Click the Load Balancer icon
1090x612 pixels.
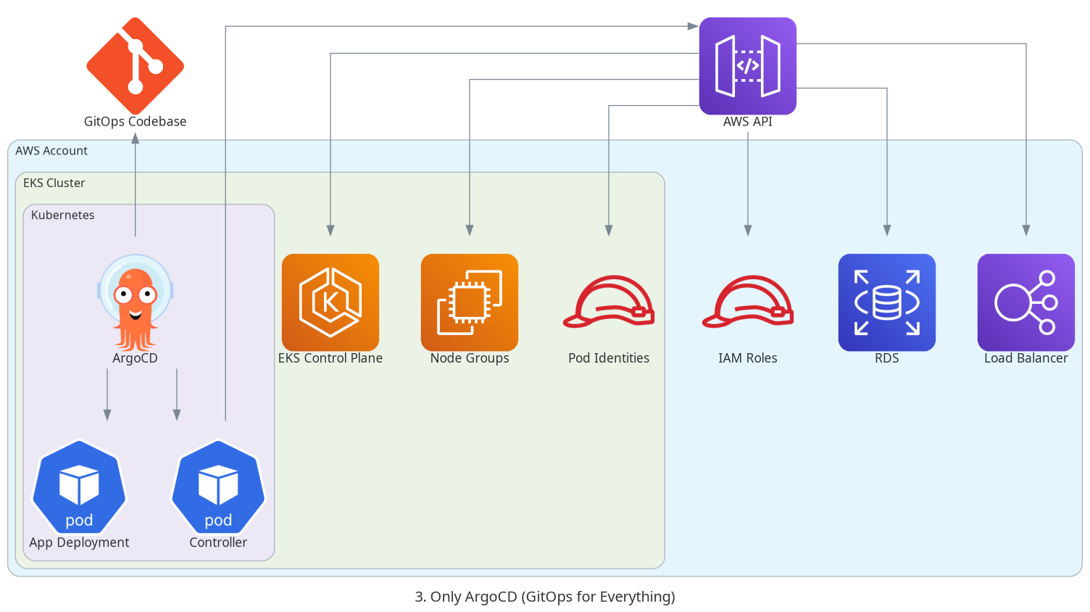pos(1026,302)
